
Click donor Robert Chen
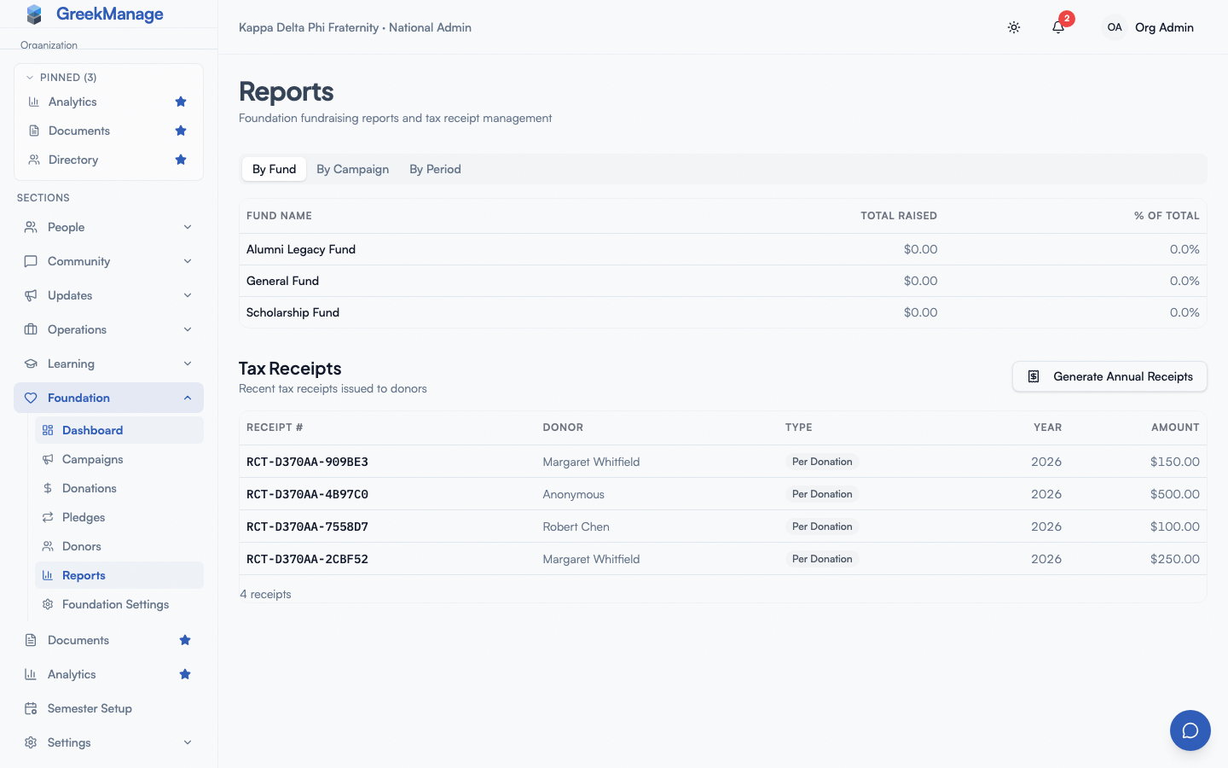(576, 527)
